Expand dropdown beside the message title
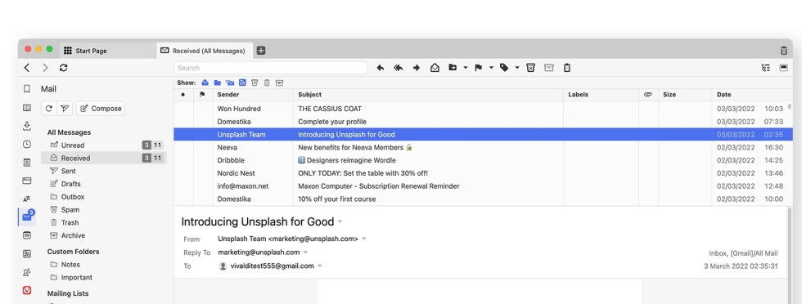 coord(340,221)
